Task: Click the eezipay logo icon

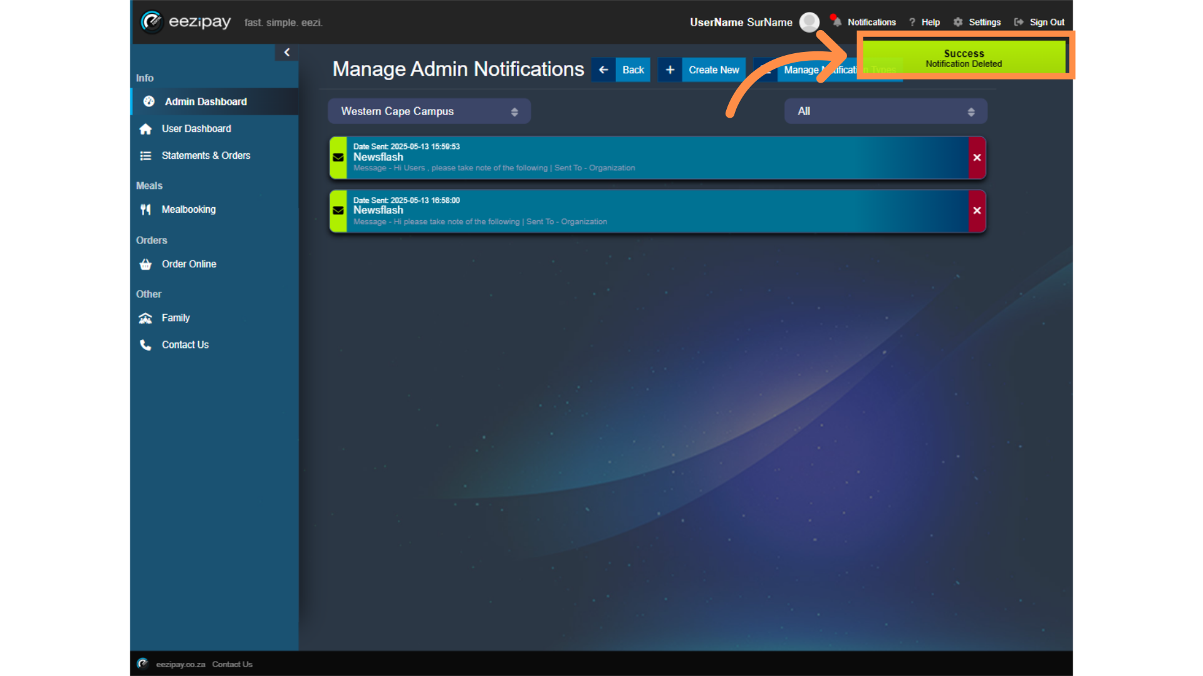Action: click(152, 22)
